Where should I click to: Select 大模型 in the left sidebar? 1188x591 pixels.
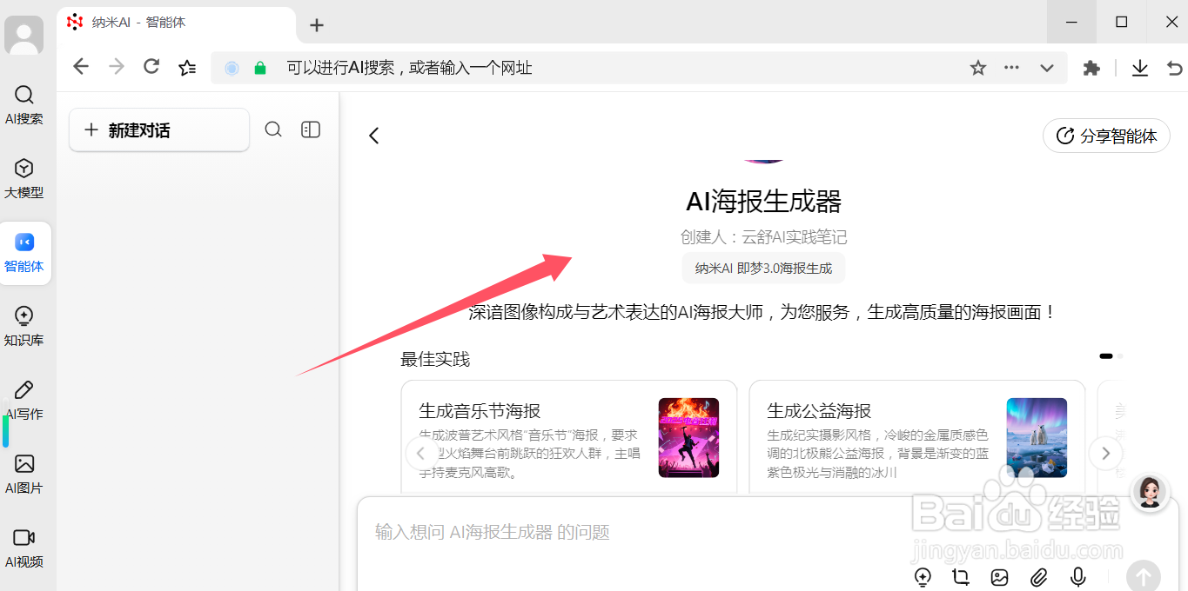pos(25,177)
